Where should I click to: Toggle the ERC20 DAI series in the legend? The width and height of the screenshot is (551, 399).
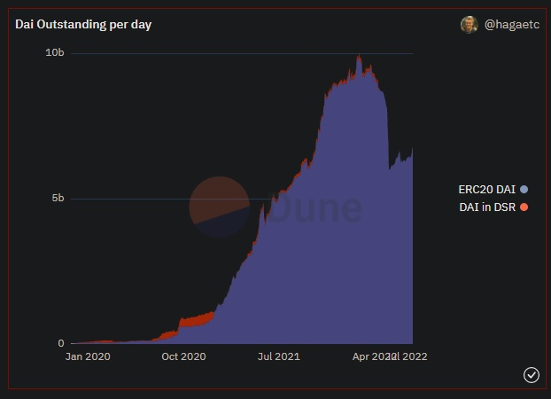click(485, 189)
